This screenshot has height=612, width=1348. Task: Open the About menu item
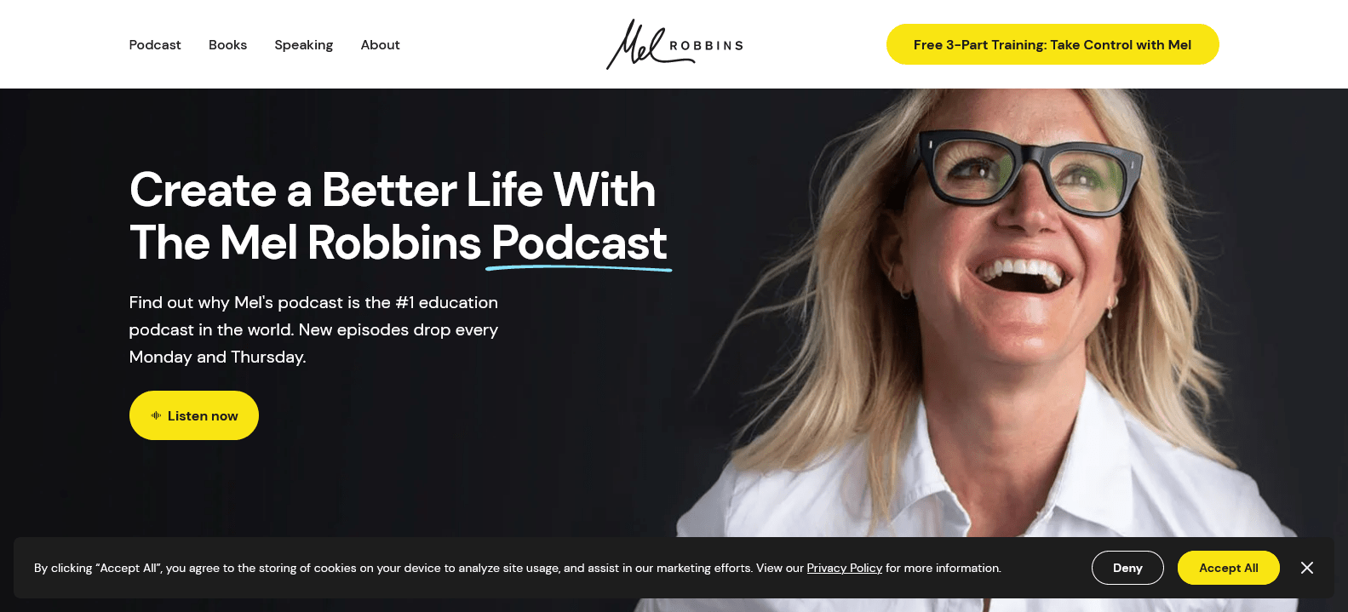tap(380, 45)
